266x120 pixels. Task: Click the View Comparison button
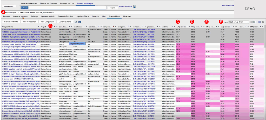click(x=47, y=22)
